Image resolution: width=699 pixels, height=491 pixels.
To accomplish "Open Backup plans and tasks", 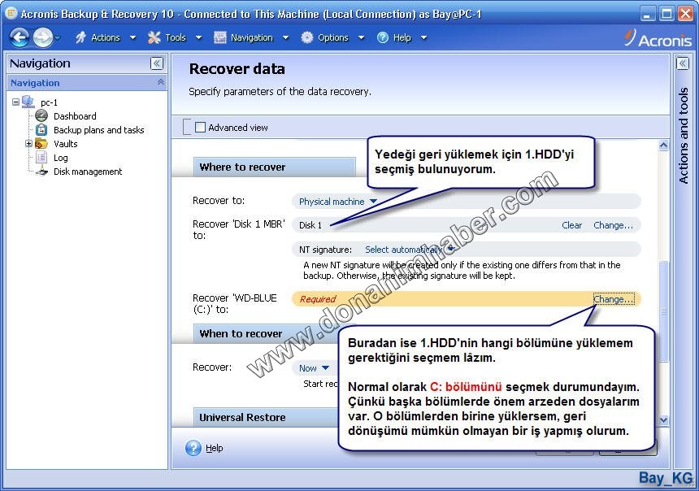I will [98, 130].
